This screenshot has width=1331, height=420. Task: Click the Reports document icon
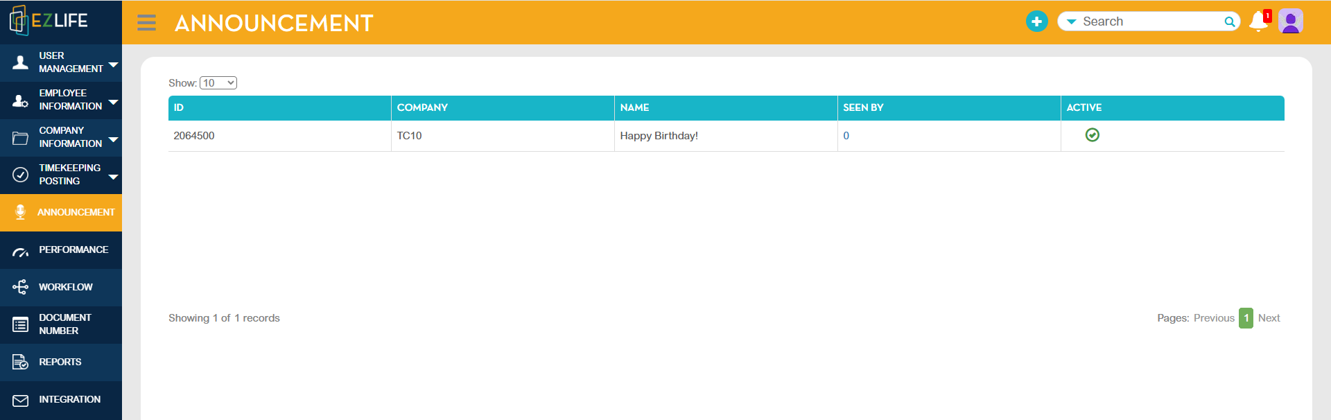pyautogui.click(x=21, y=362)
